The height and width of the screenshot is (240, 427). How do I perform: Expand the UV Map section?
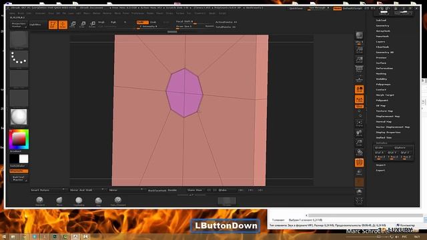tap(381, 105)
